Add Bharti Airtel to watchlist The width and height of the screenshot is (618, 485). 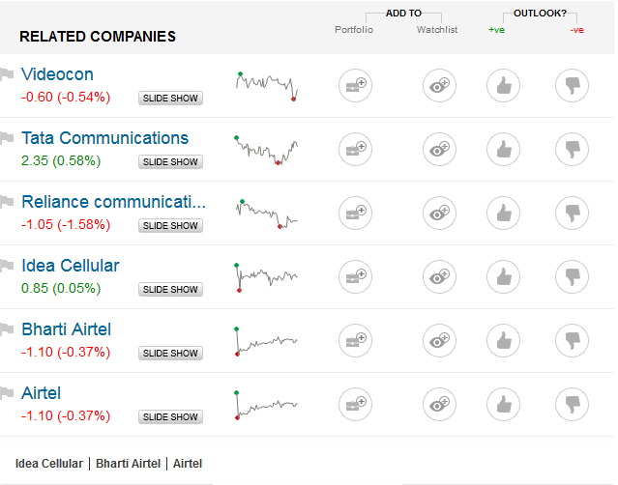(440, 341)
